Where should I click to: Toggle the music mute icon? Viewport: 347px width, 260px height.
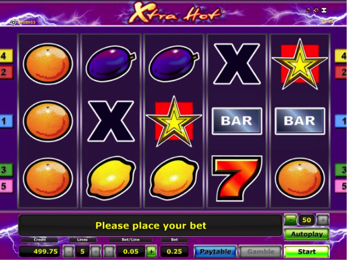(308, 10)
